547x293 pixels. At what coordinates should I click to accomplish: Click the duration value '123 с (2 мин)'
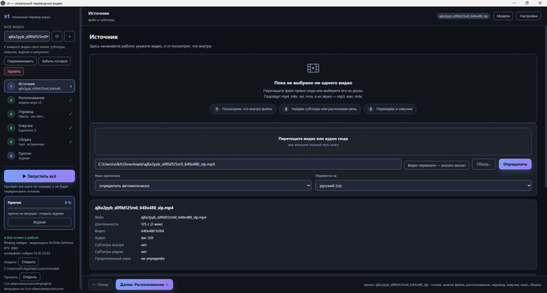coord(152,224)
